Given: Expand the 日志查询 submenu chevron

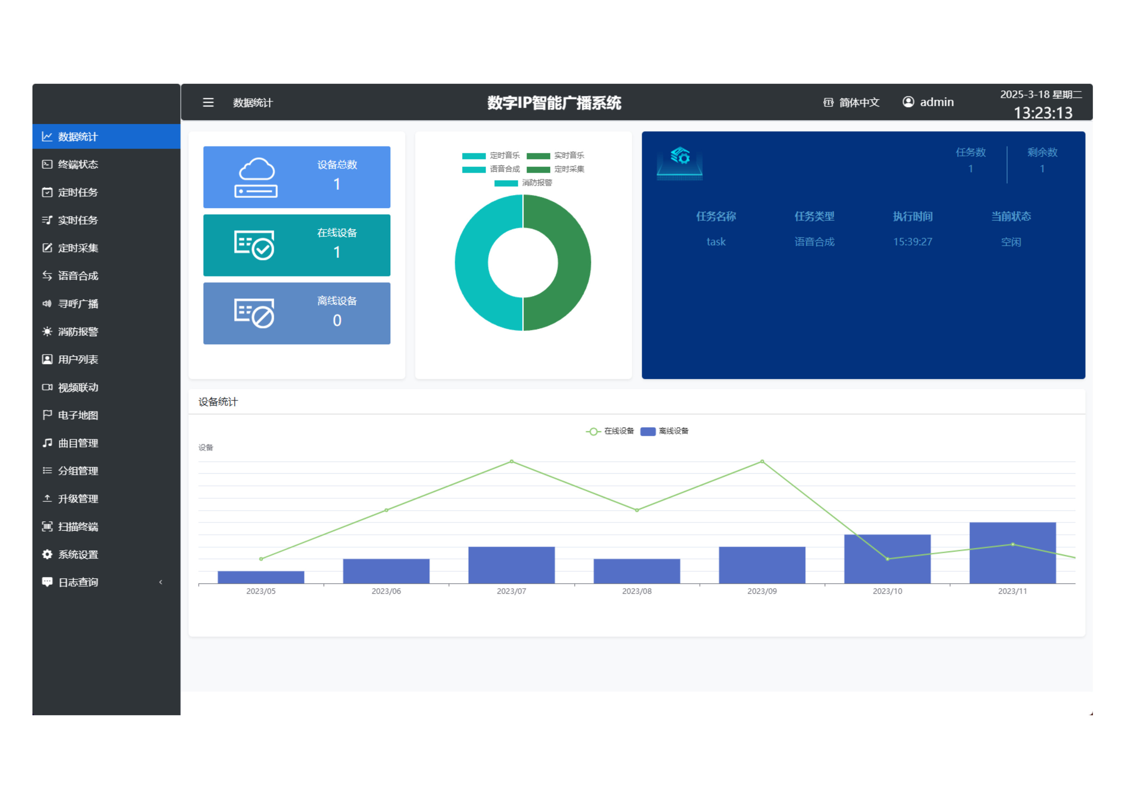Looking at the screenshot, I should [x=161, y=582].
